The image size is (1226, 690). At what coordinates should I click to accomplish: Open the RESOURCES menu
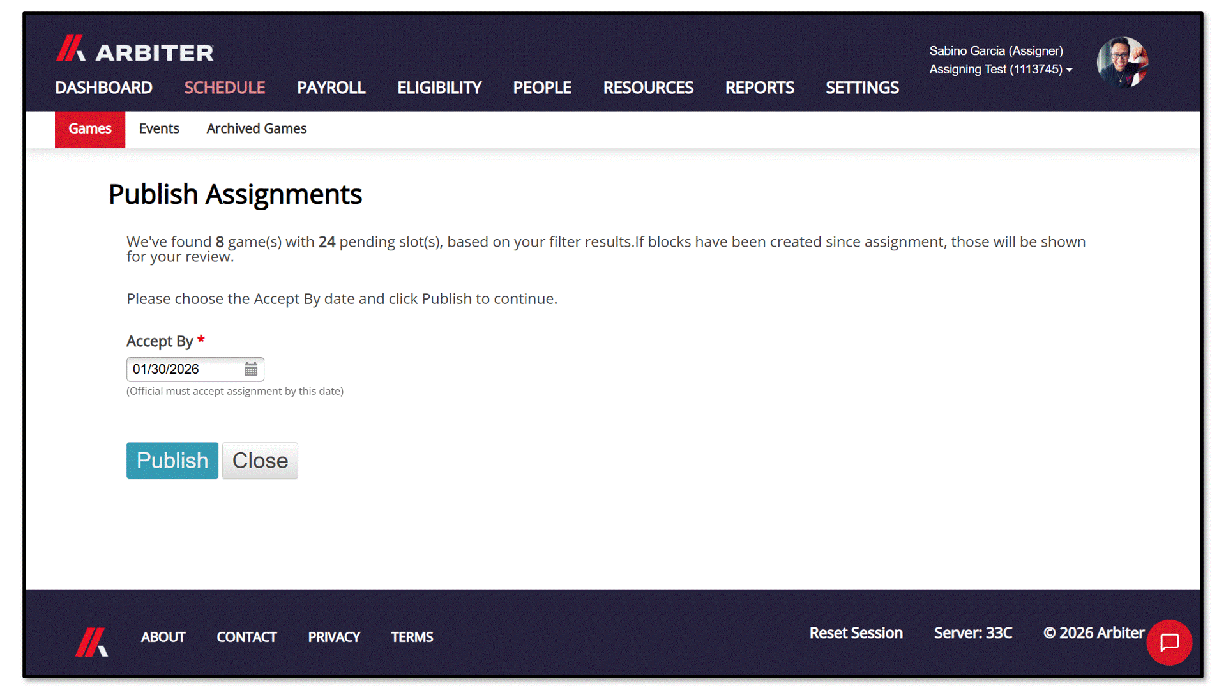tap(648, 88)
